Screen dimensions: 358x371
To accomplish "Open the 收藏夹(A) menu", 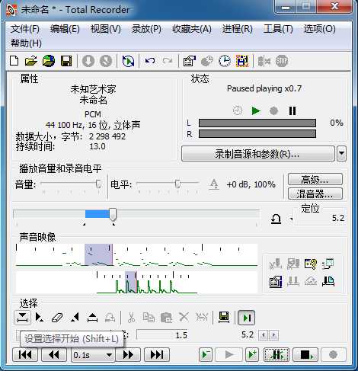I will point(192,29).
